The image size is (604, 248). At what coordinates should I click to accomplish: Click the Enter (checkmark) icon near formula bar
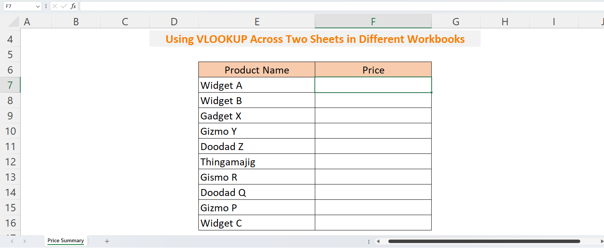point(64,6)
